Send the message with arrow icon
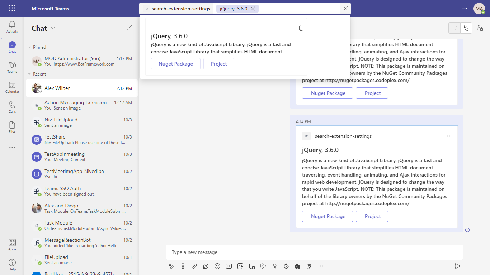 coord(457,266)
